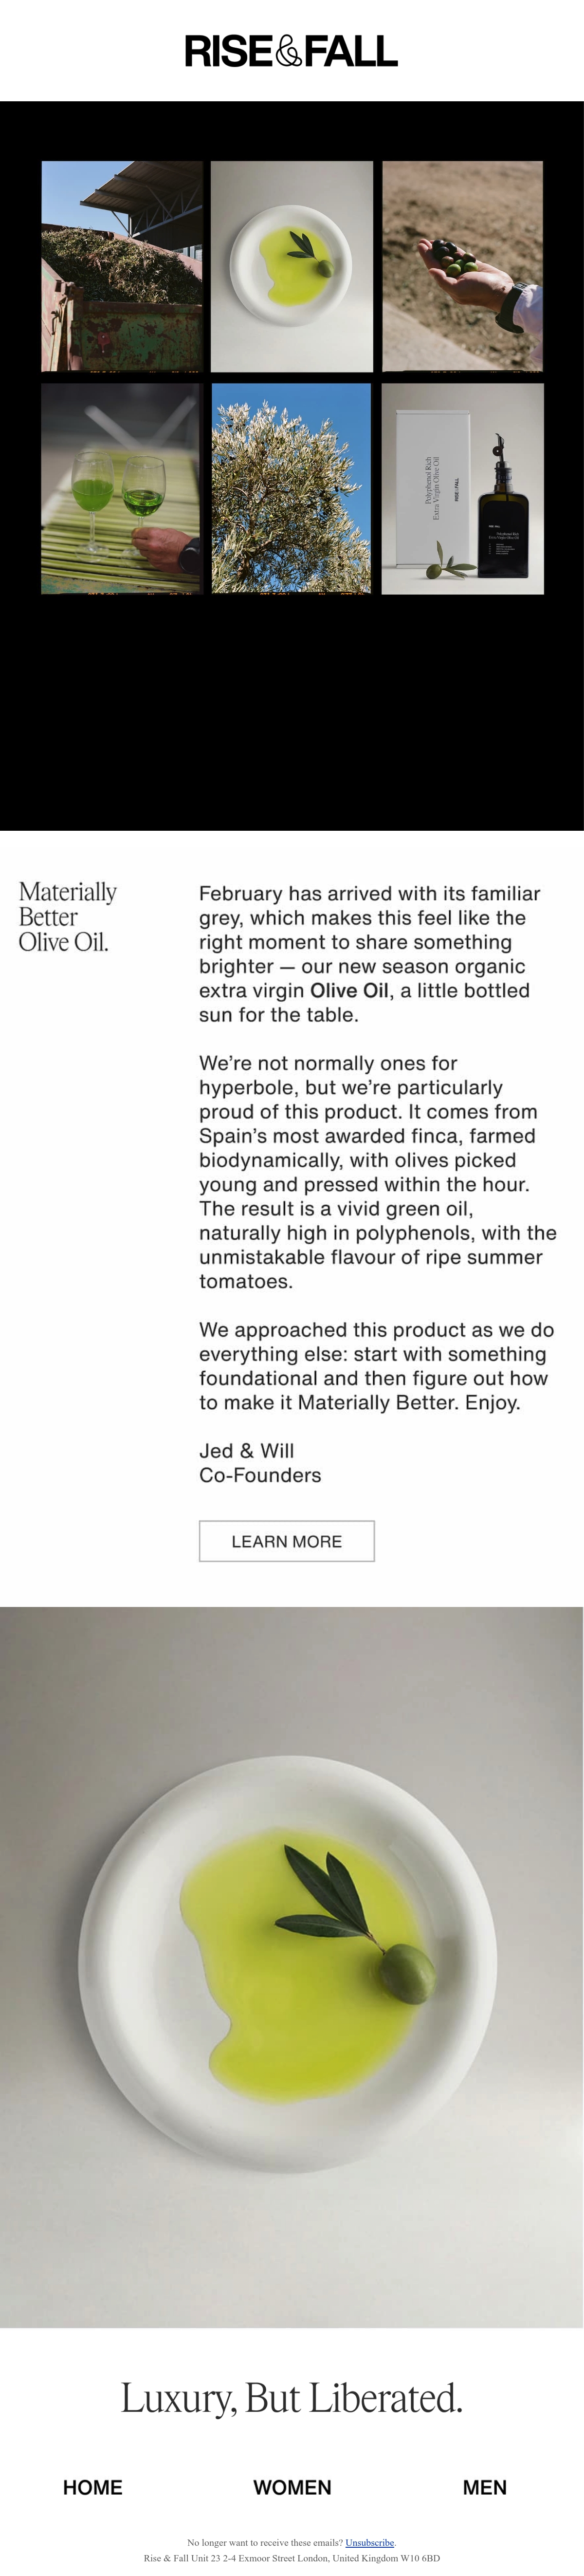Click the LEARN MORE button

[287, 1541]
